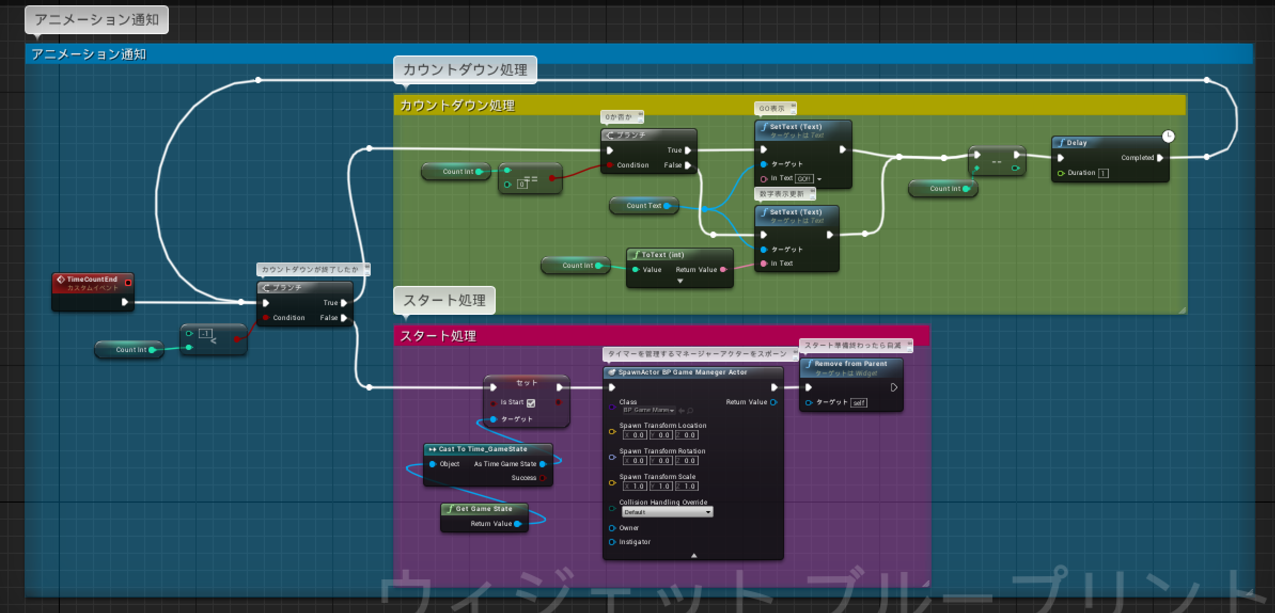Click the Cast To Time_GameState node icon
The width and height of the screenshot is (1275, 613).
pyautogui.click(x=432, y=449)
